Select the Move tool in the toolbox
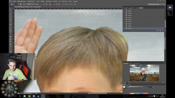 pyautogui.click(x=11, y=10)
